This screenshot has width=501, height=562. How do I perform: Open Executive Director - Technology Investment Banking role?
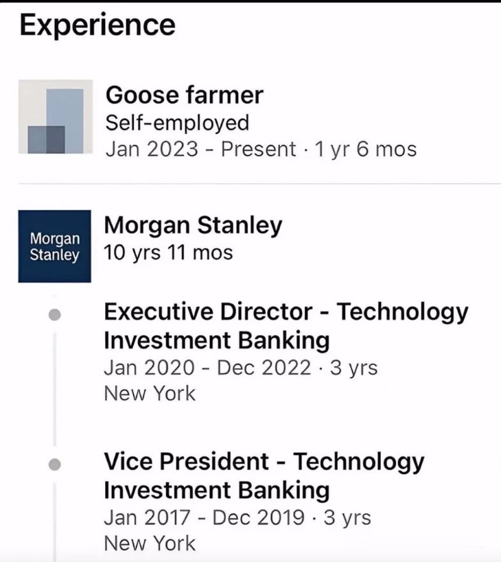pos(286,325)
